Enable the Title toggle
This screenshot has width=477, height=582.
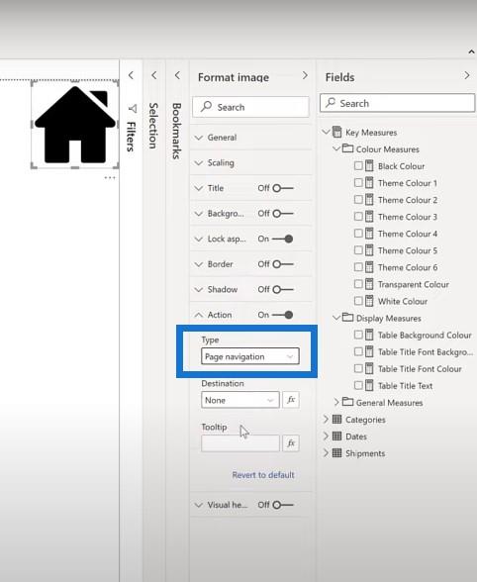point(283,188)
